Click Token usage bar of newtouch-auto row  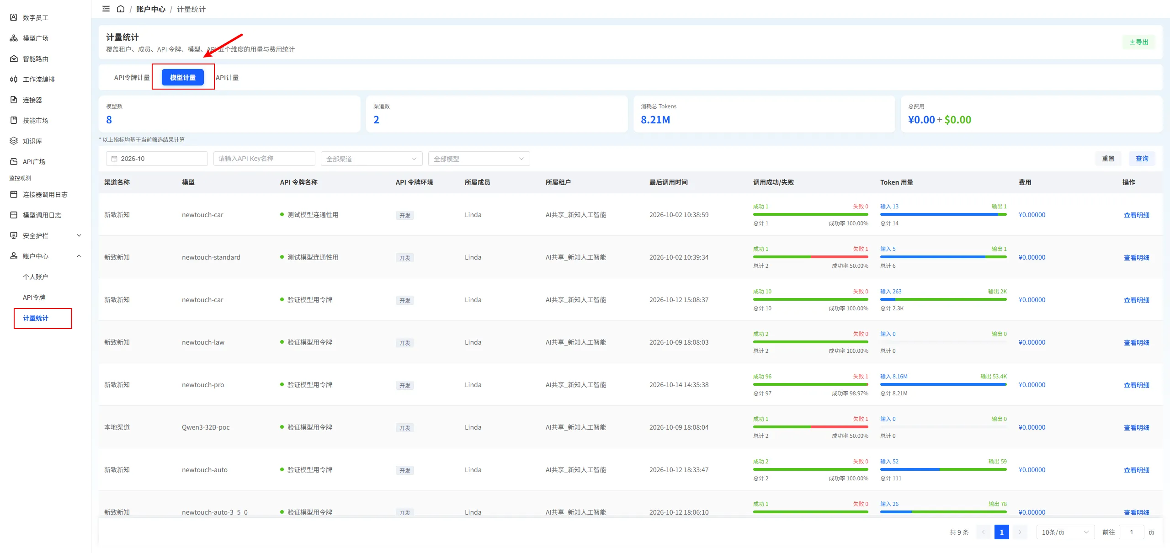pyautogui.click(x=943, y=469)
